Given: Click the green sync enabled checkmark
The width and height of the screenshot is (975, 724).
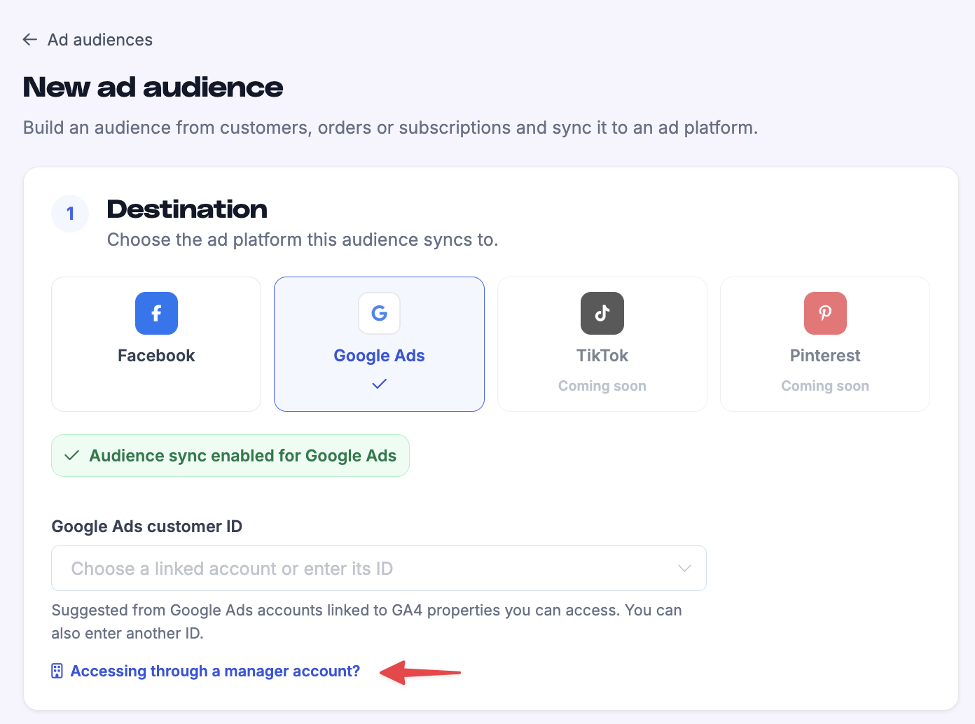Looking at the screenshot, I should (x=71, y=456).
